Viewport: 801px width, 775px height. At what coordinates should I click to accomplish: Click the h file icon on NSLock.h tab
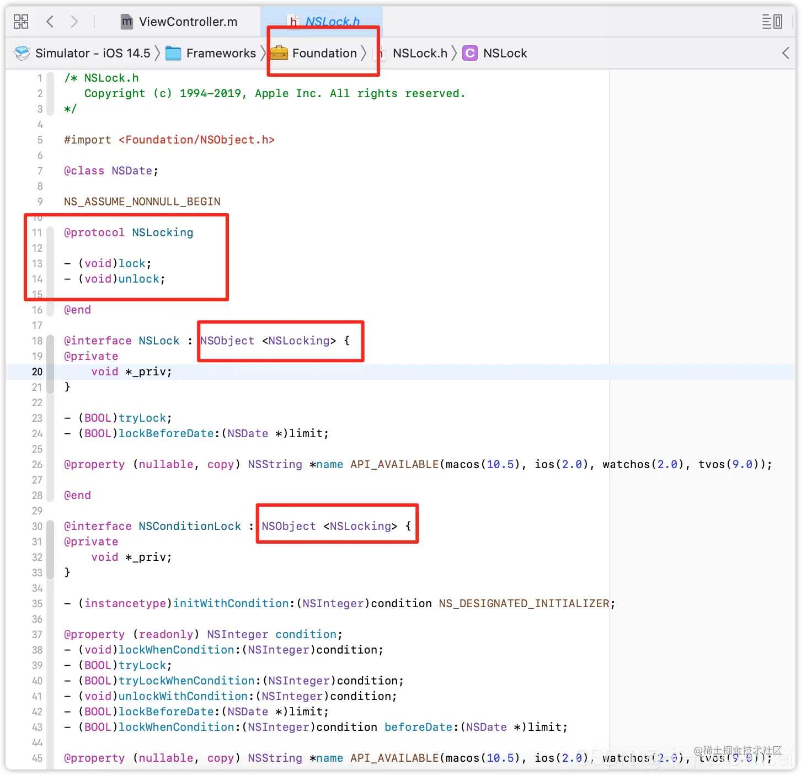(293, 22)
